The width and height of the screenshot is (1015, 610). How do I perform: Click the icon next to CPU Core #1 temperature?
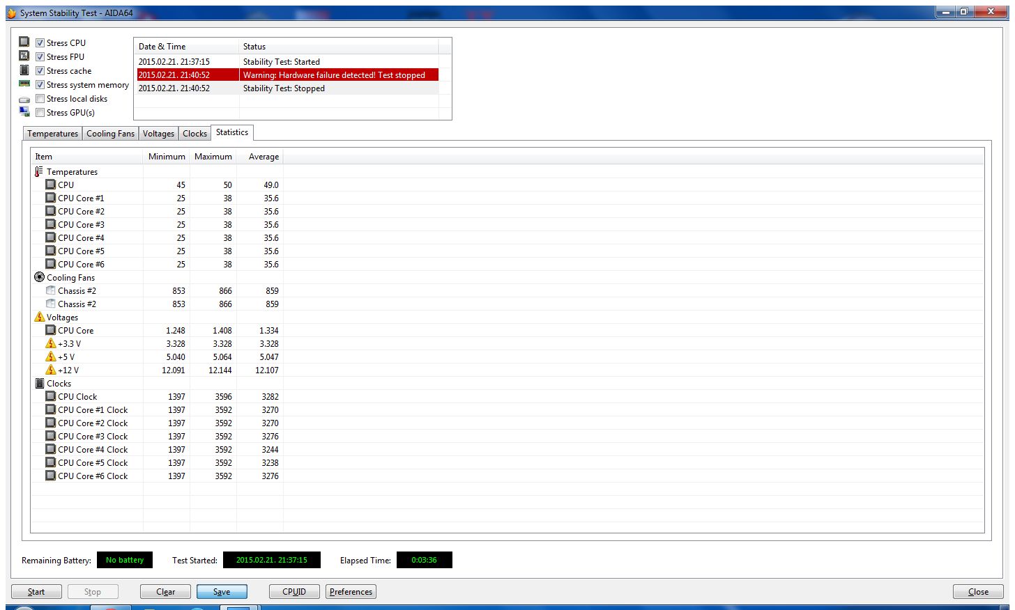pos(50,198)
